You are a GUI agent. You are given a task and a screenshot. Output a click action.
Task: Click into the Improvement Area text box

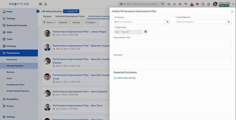pyautogui.click(x=172, y=46)
